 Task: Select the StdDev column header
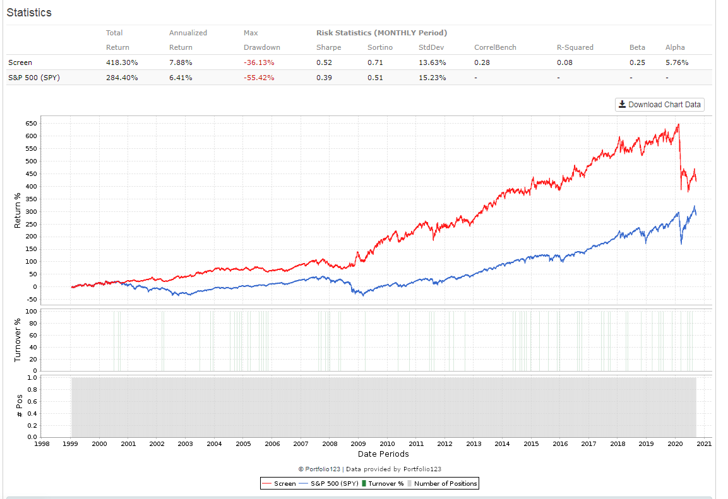click(432, 47)
